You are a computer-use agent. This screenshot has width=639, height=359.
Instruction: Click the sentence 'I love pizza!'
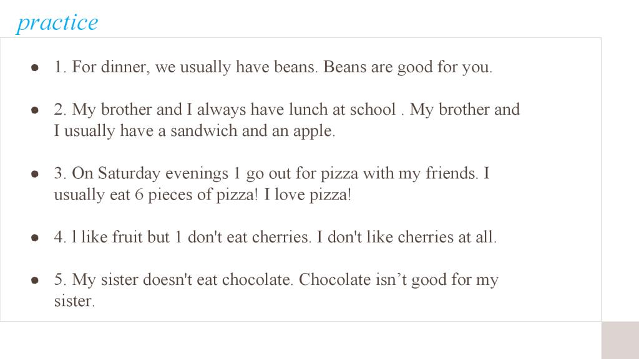coord(308,195)
